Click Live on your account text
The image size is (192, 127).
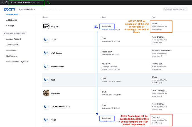point(109,67)
